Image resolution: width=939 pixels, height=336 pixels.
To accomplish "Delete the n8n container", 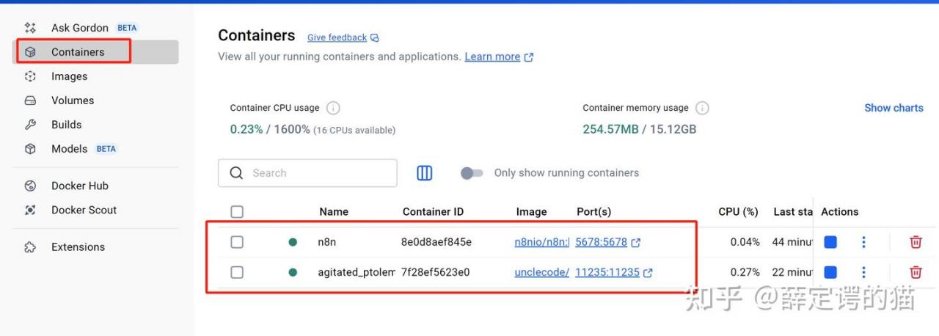I will (916, 242).
